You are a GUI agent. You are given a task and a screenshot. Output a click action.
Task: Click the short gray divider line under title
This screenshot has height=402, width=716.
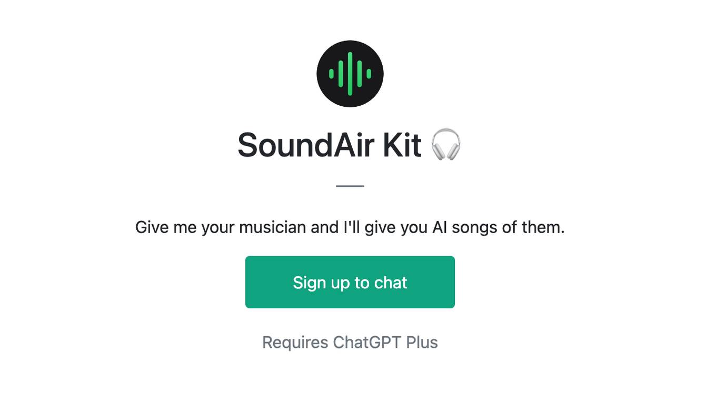350,186
